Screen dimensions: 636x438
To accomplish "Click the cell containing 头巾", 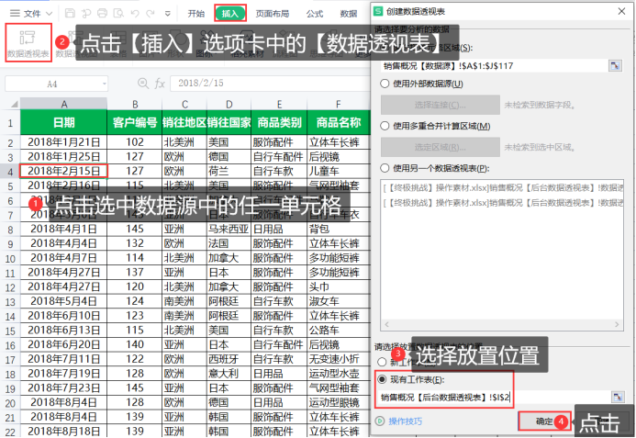I will pyautogui.click(x=339, y=286).
